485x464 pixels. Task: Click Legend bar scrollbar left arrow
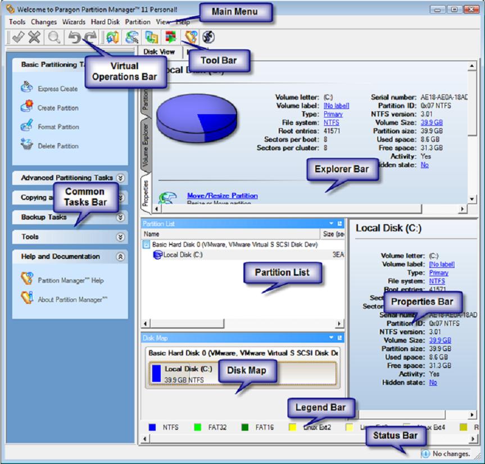coord(145,438)
